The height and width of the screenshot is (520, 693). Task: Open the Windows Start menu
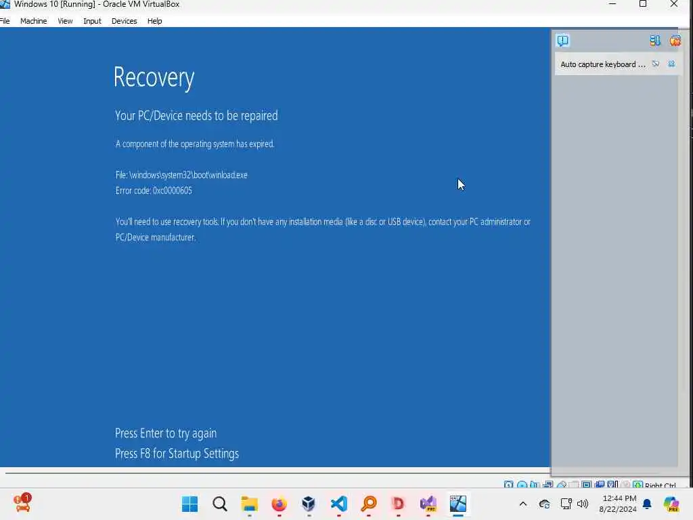click(x=190, y=504)
